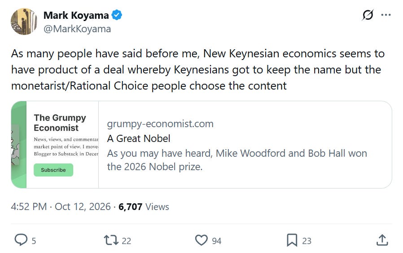Image resolution: width=403 pixels, height=253 pixels.
Task: Click the Grok slashed-circle icon
Action: (x=368, y=15)
